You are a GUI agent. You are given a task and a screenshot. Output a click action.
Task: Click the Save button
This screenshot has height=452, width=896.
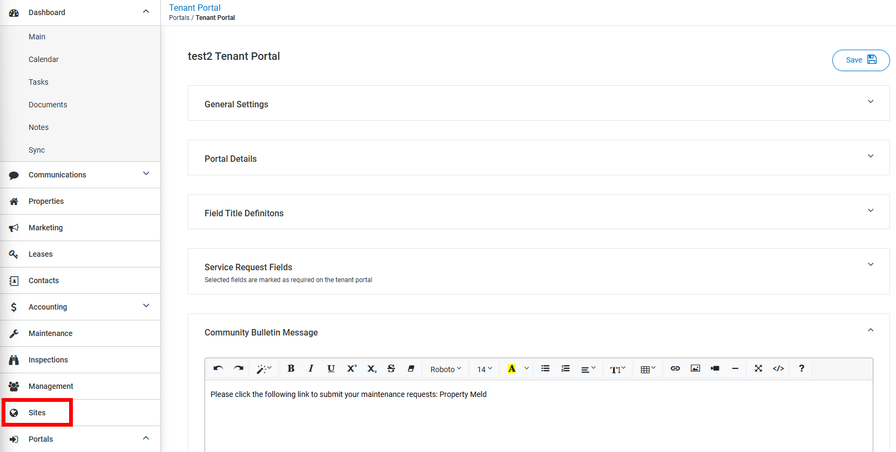point(860,60)
